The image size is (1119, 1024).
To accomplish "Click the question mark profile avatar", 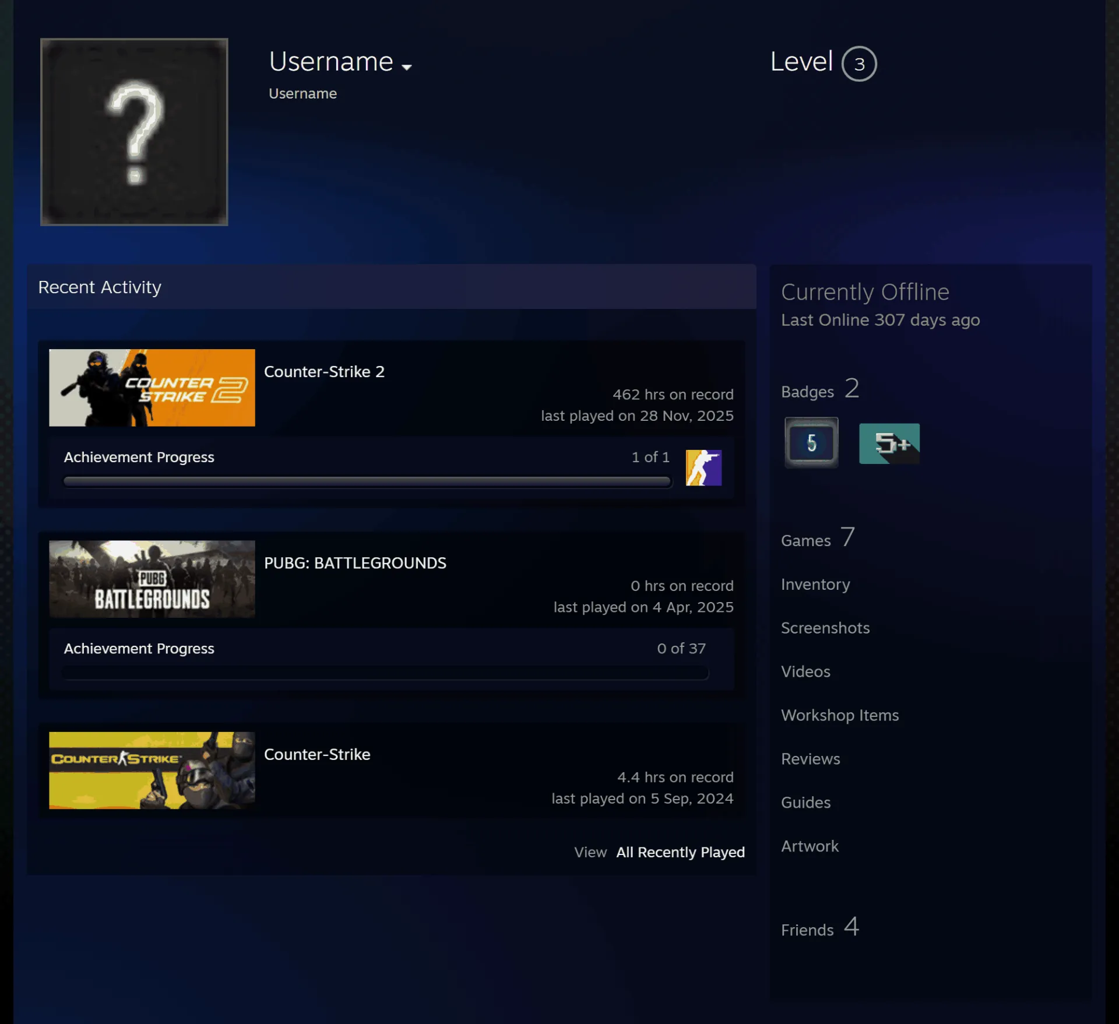I will click(134, 132).
